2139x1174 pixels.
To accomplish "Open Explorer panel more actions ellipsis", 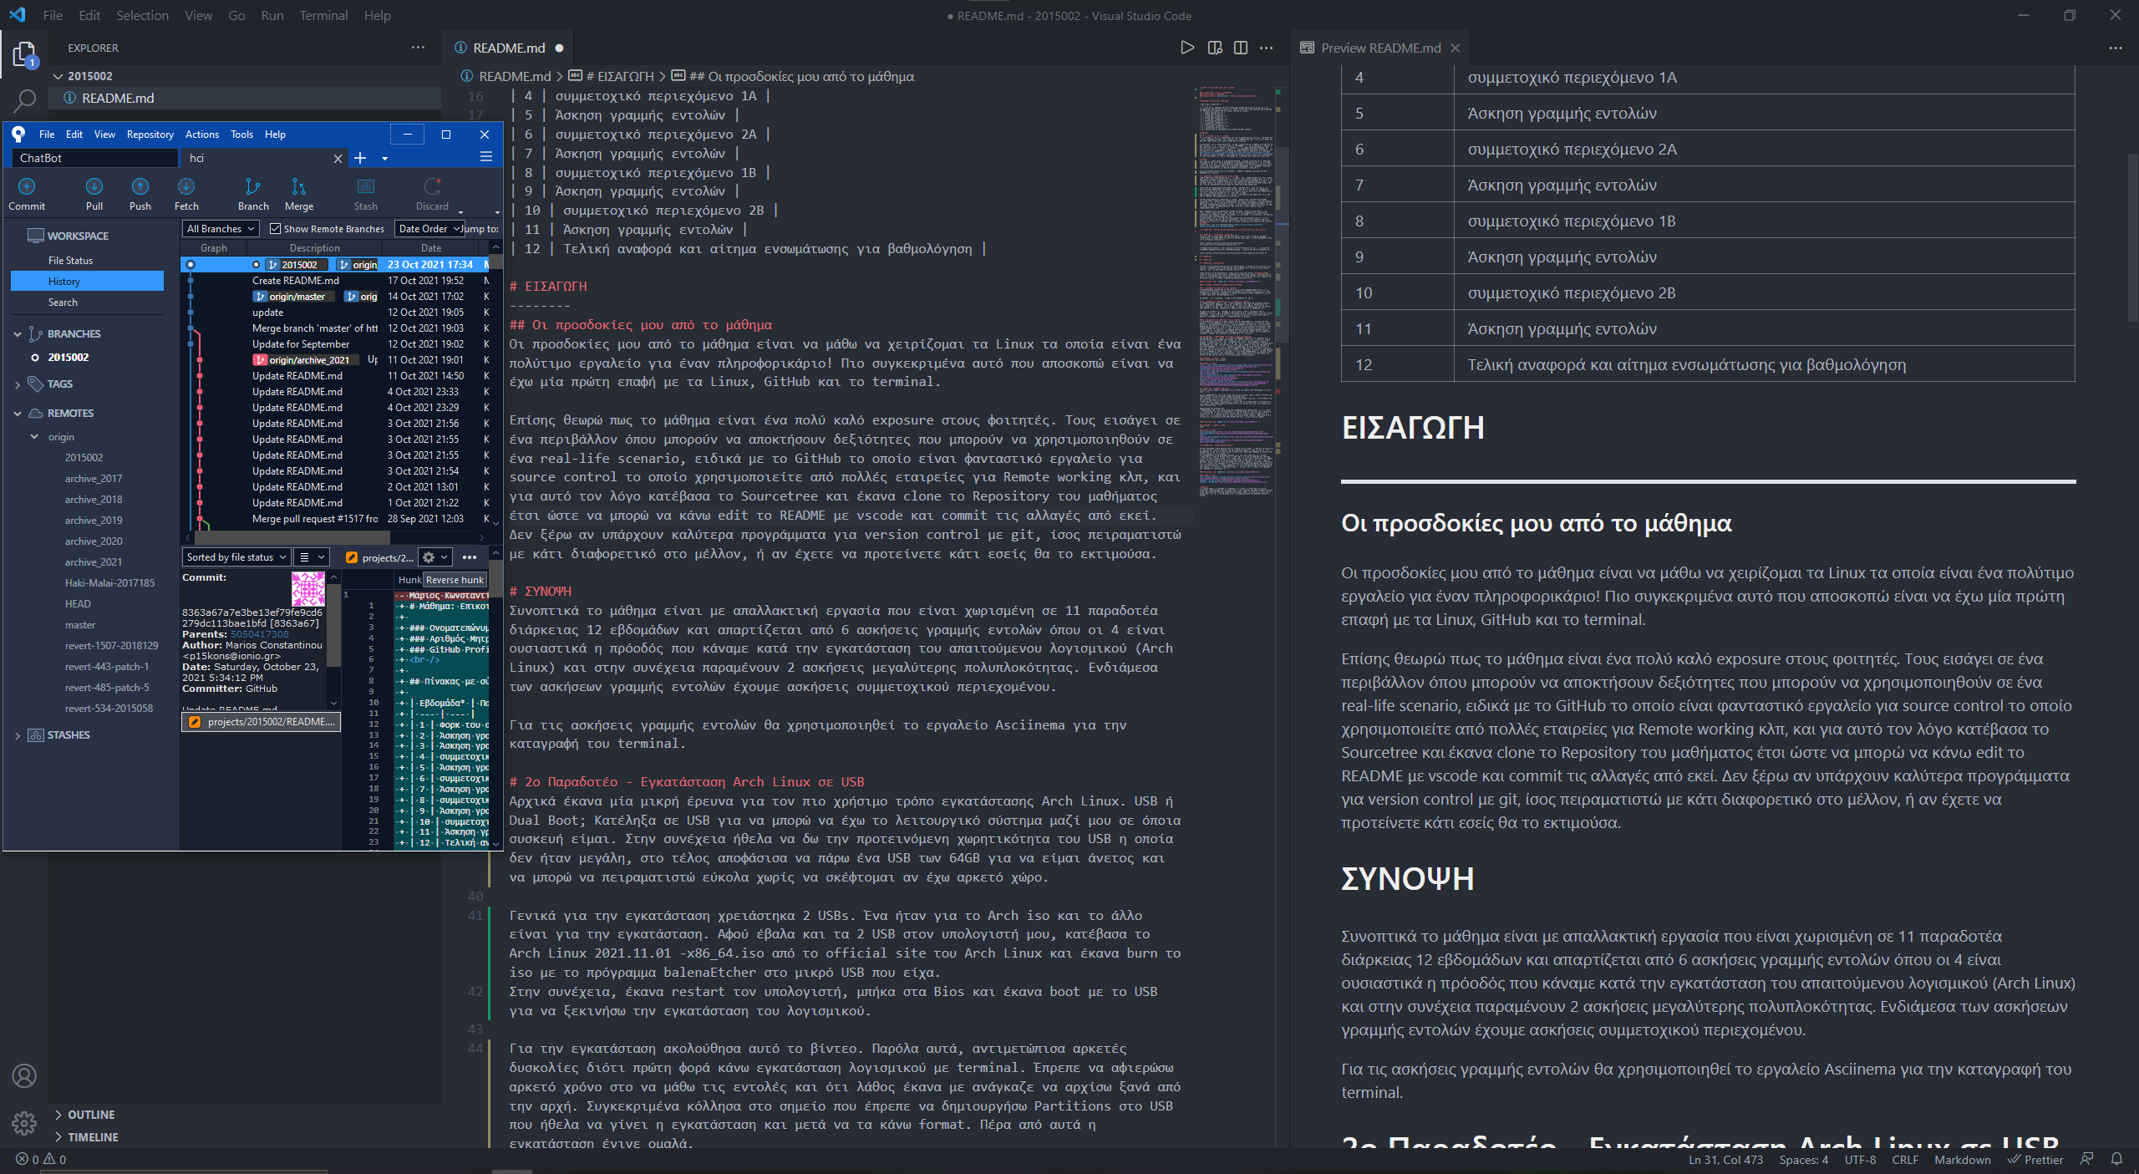I will (418, 48).
